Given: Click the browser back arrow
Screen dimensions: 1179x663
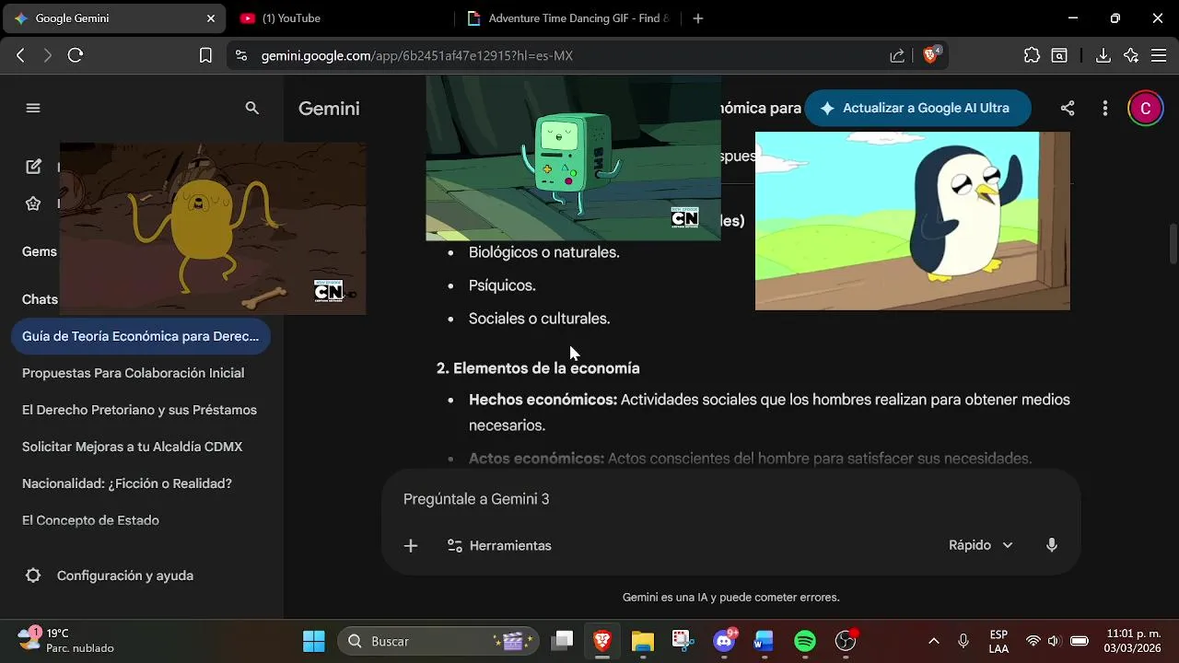Looking at the screenshot, I should (x=20, y=55).
